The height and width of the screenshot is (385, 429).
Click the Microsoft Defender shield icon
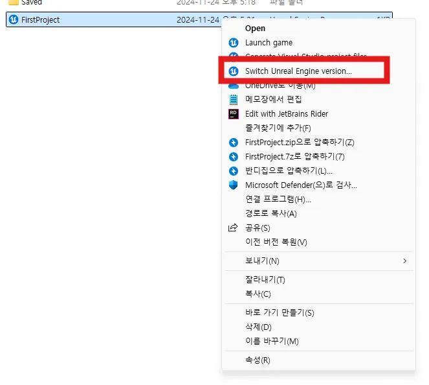[x=234, y=185]
